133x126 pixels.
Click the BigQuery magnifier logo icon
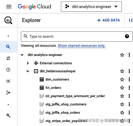[8, 20]
